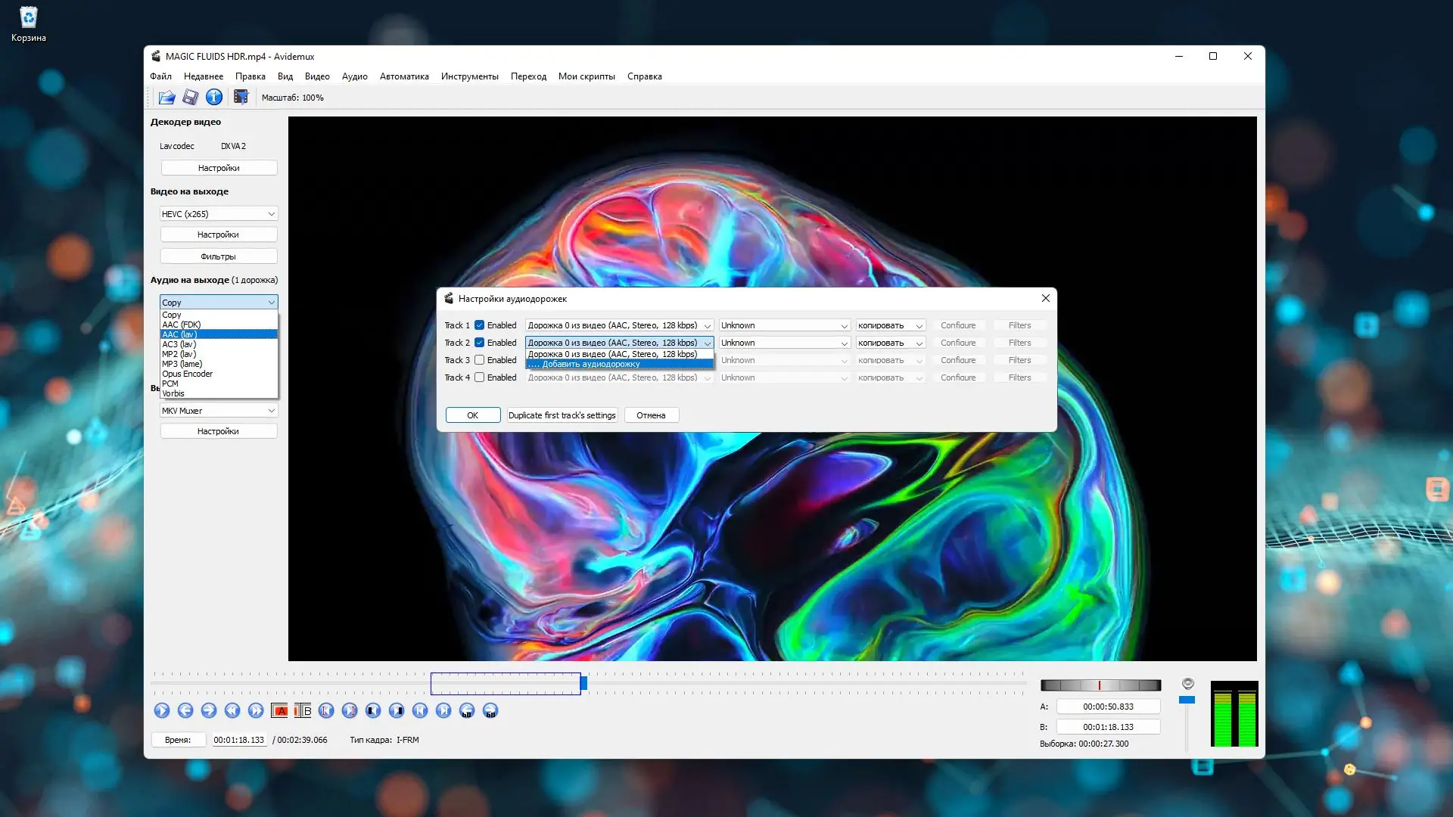The height and width of the screenshot is (817, 1453).
Task: Disable the Track 1 Enabled checkbox
Action: [x=479, y=325]
